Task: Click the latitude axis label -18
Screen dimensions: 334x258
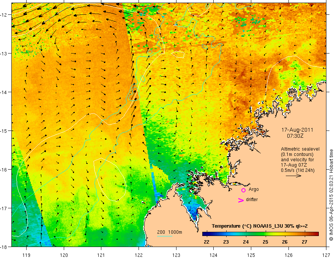Action: [4, 247]
